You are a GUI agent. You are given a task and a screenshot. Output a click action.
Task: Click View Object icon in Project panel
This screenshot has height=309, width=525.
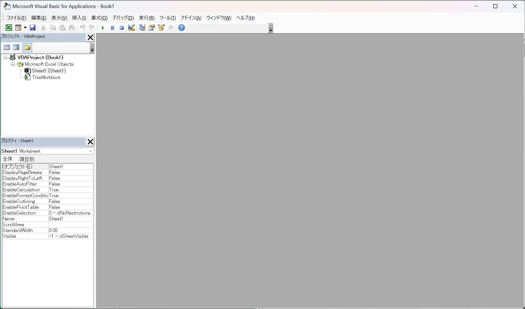tap(16, 47)
